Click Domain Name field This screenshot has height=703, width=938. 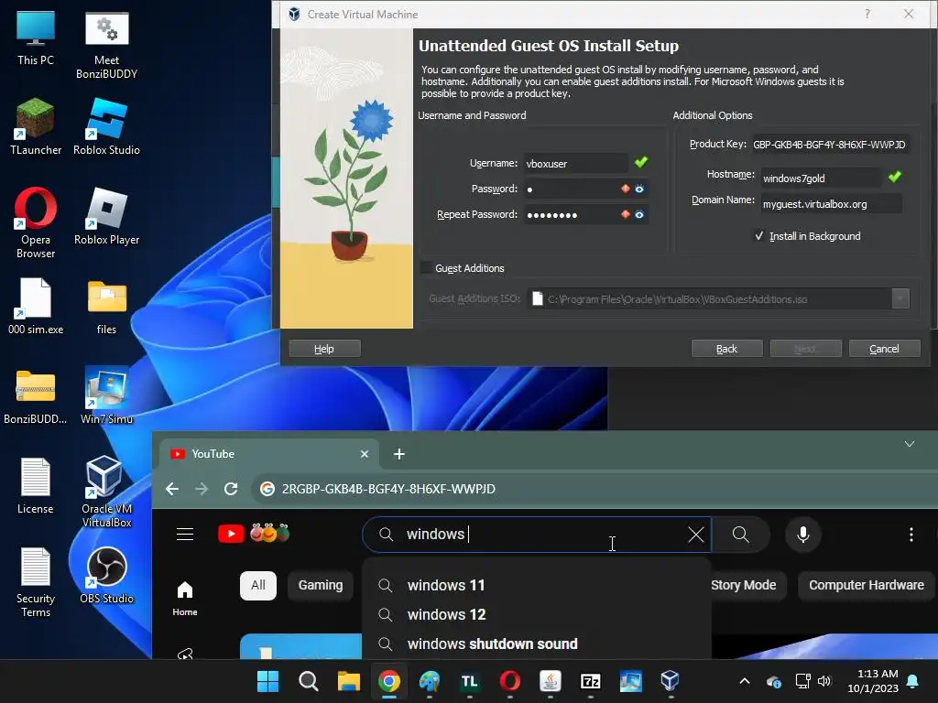point(831,204)
